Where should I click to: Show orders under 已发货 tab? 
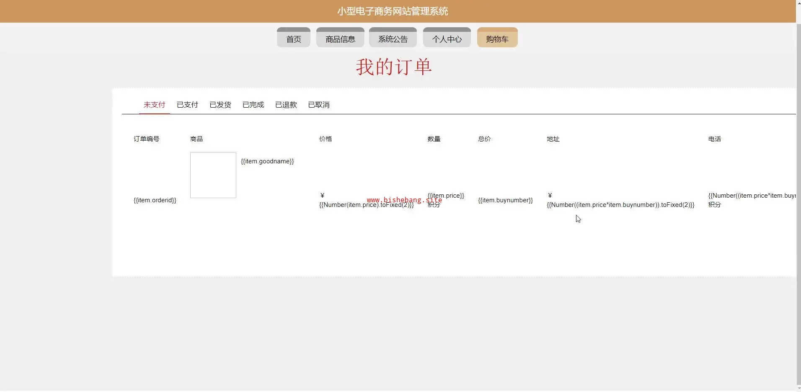220,105
